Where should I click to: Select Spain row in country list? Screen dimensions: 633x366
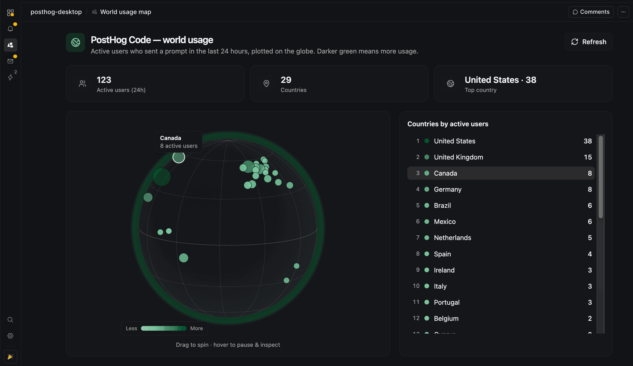coord(501,254)
